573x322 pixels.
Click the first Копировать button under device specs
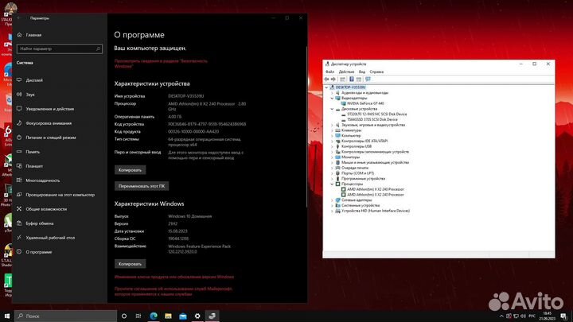tap(130, 170)
